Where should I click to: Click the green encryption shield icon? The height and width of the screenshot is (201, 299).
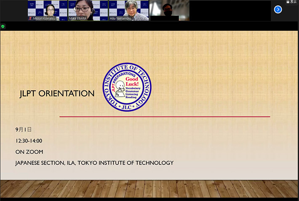3,26
